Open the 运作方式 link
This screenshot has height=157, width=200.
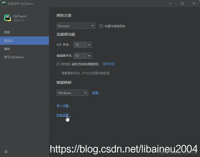109,64
